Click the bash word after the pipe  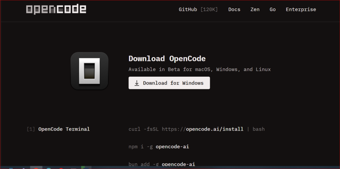(259, 129)
